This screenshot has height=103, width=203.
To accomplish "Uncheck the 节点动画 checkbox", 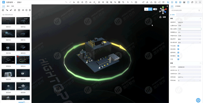I will [x=178, y=46].
